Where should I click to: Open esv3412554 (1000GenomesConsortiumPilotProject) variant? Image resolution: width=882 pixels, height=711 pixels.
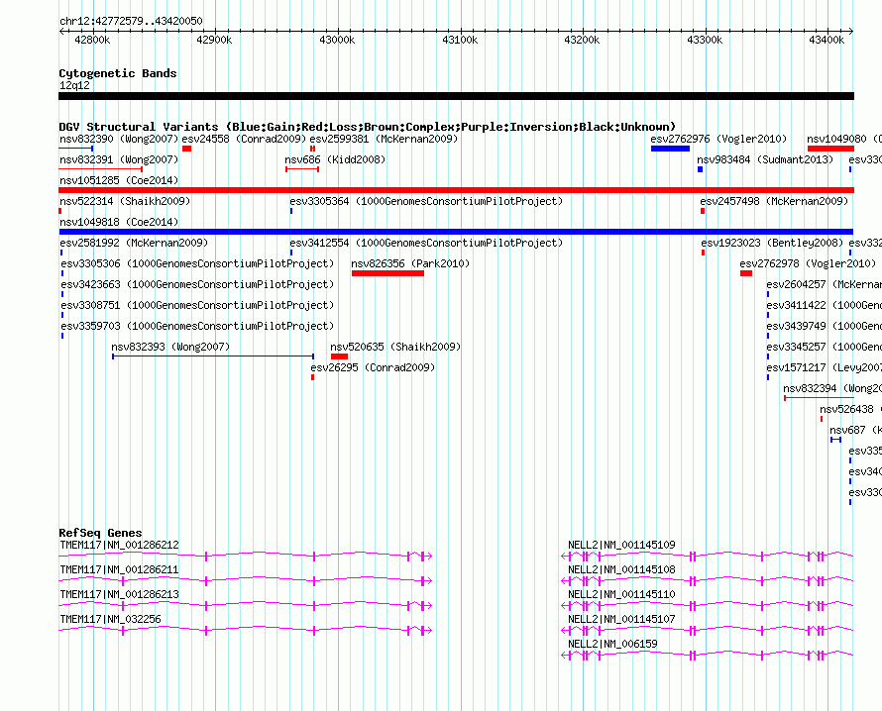click(x=426, y=243)
